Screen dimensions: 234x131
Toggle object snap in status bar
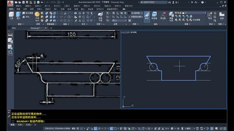(x=116, y=128)
